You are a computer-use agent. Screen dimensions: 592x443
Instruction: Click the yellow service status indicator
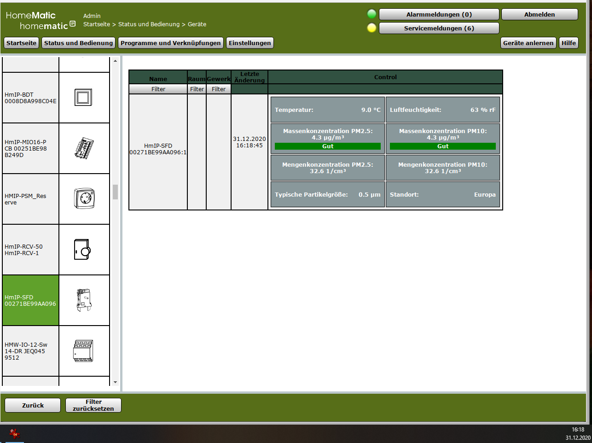(372, 28)
